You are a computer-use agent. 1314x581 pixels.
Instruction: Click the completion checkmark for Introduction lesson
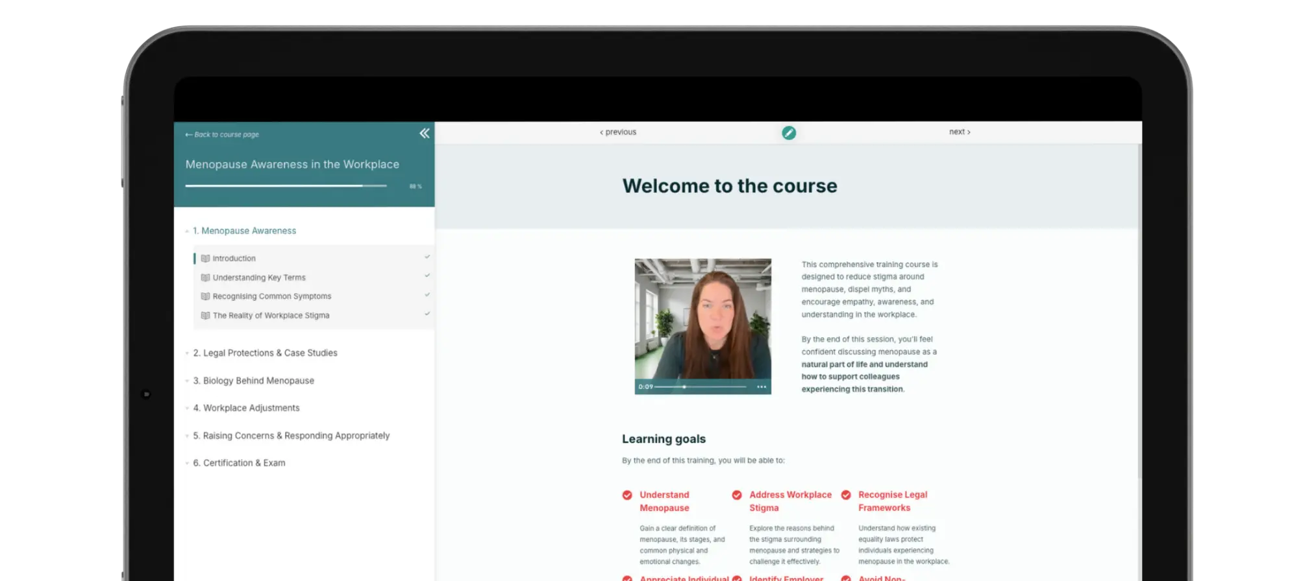[x=427, y=257]
